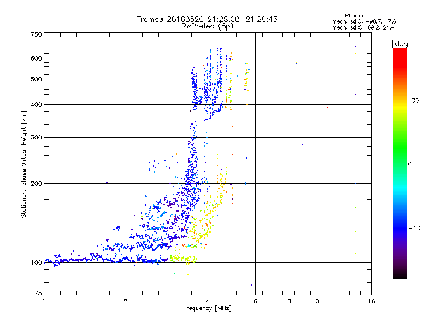
Task: Click the y-axis '100' tick label
Action: click(36, 263)
